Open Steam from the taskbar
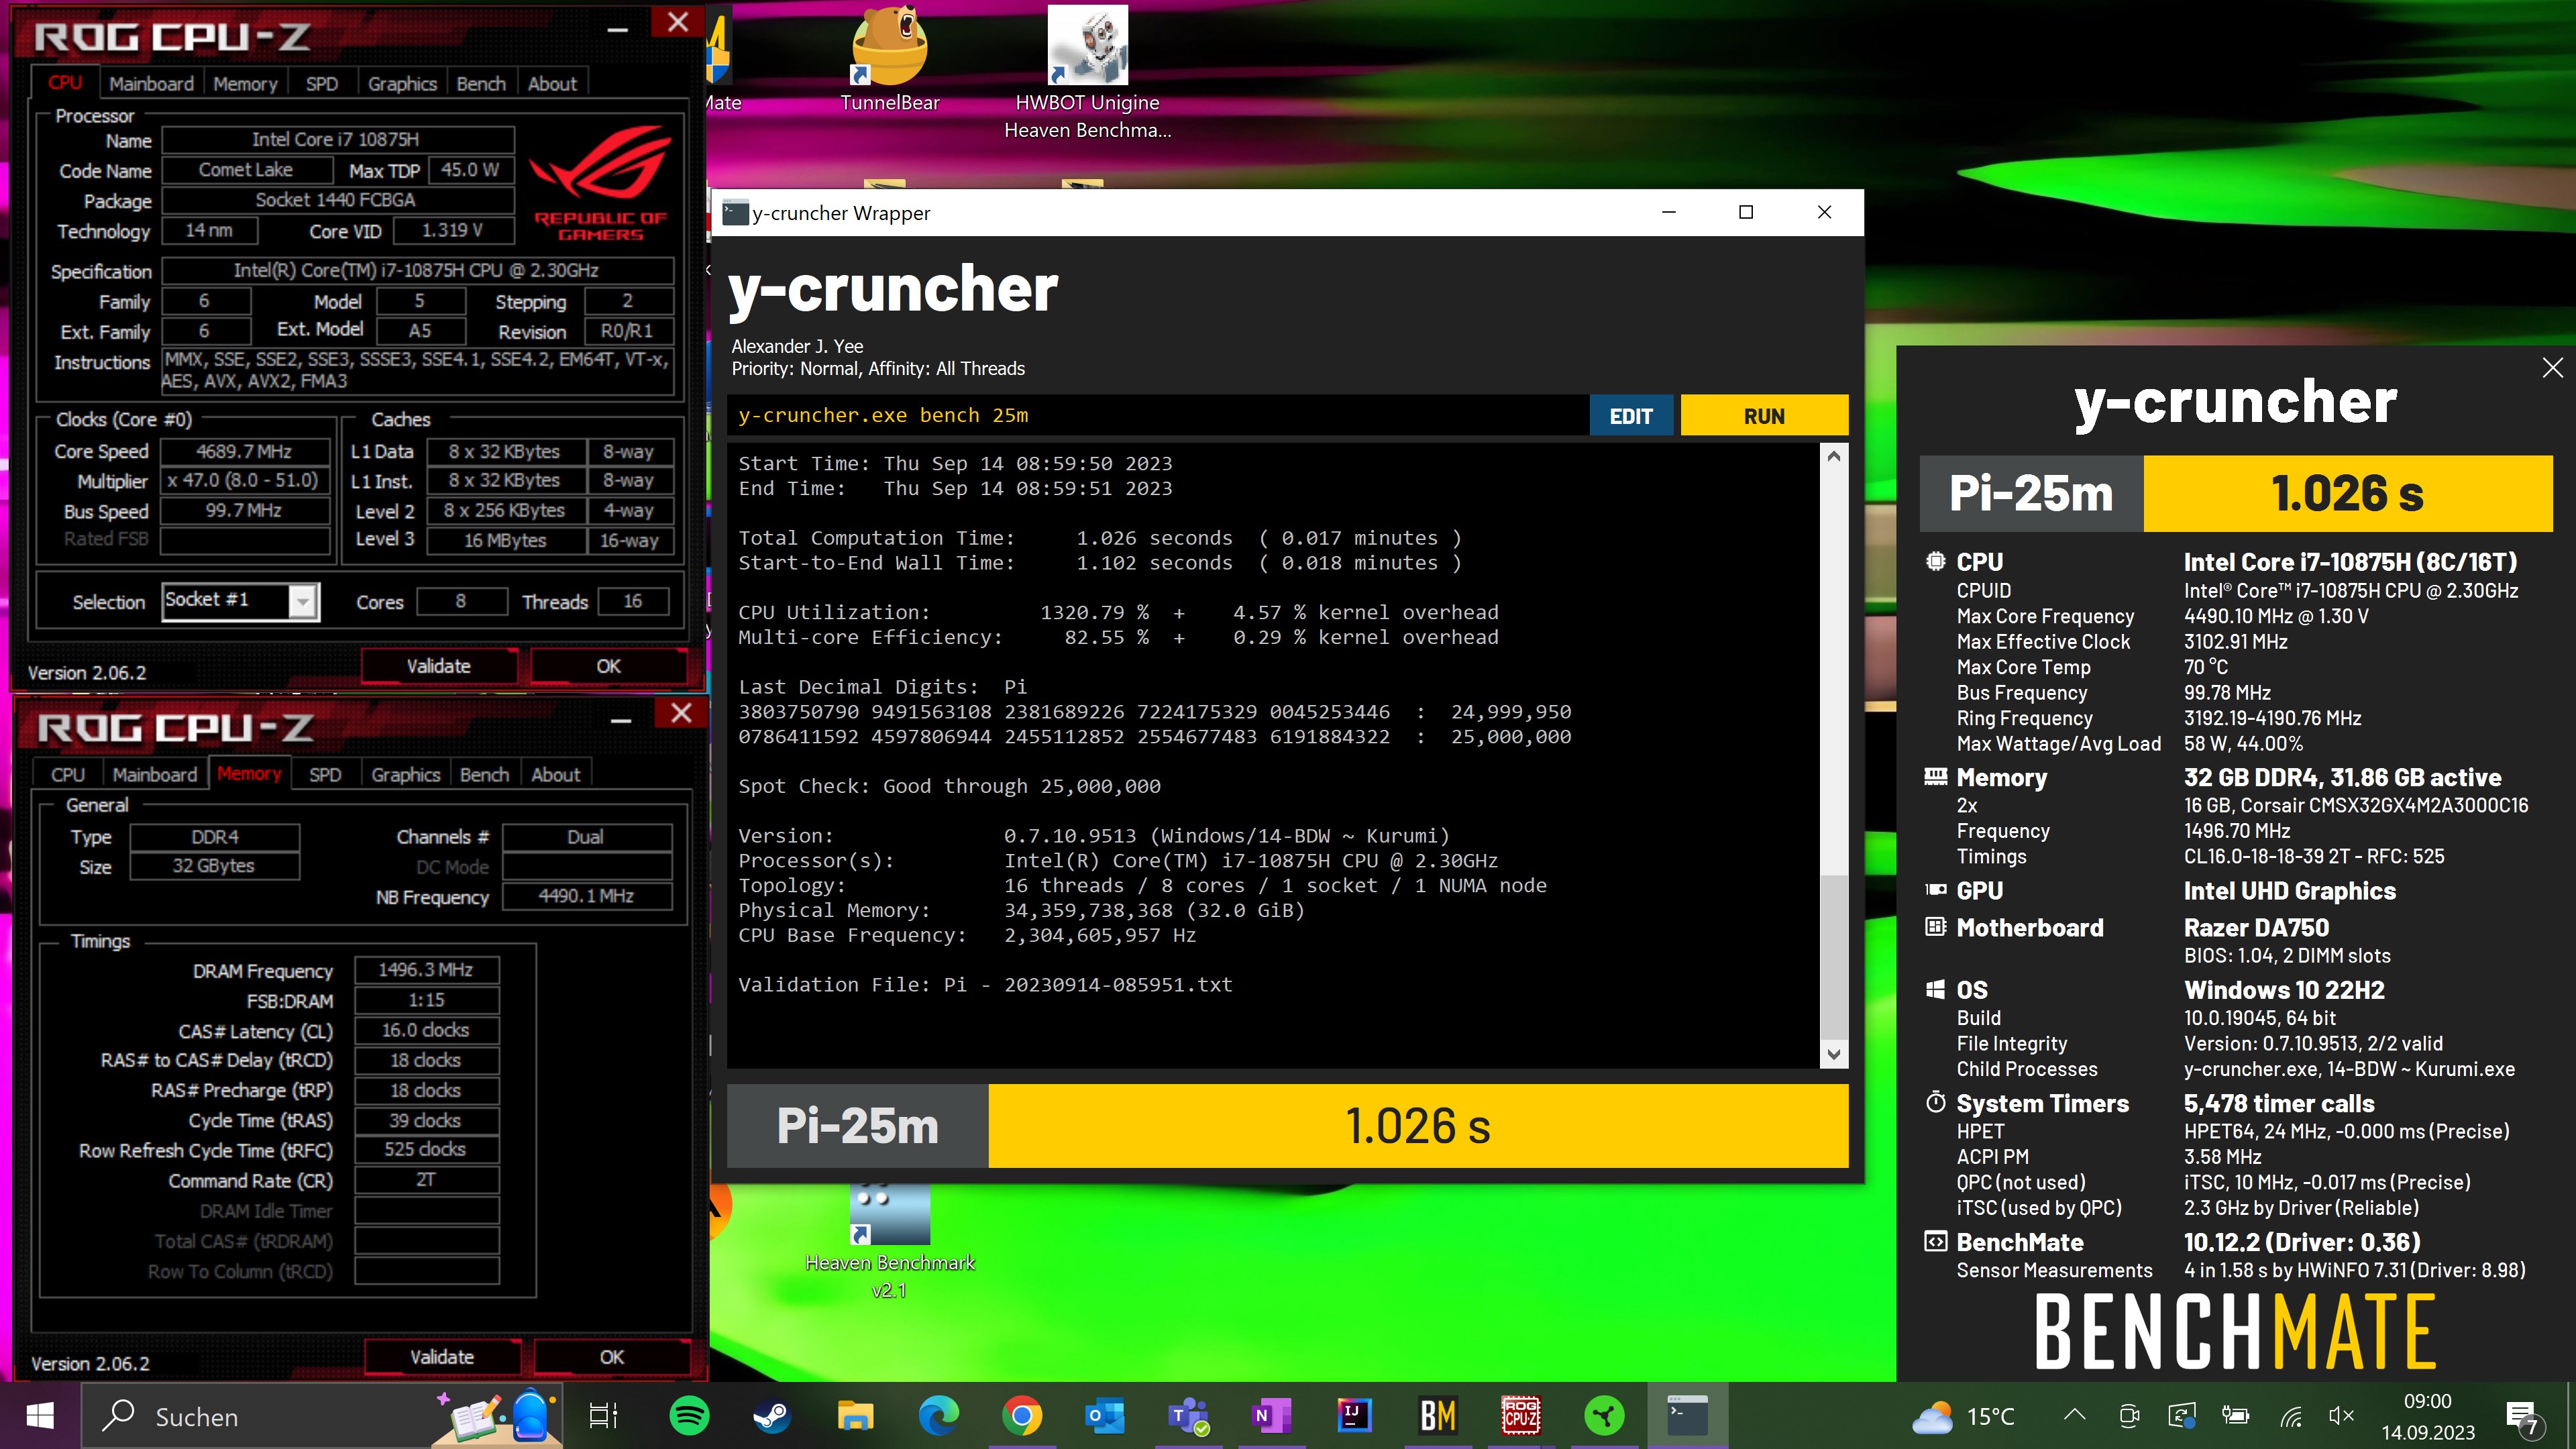Image resolution: width=2576 pixels, height=1449 pixels. [x=771, y=1416]
